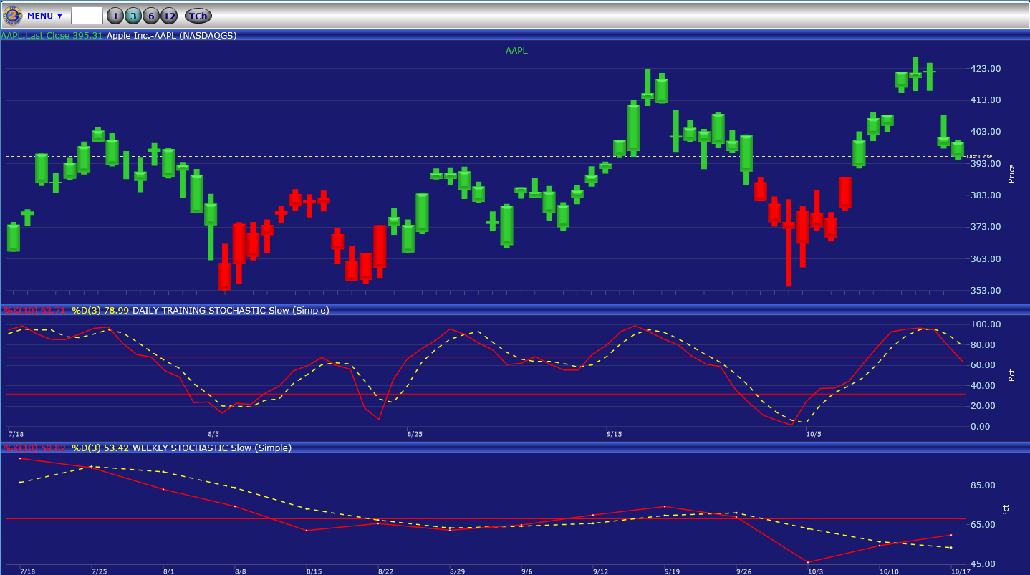Click the 'AAPL.Last Close 395.31' text
1030x575 pixels.
pyautogui.click(x=52, y=35)
